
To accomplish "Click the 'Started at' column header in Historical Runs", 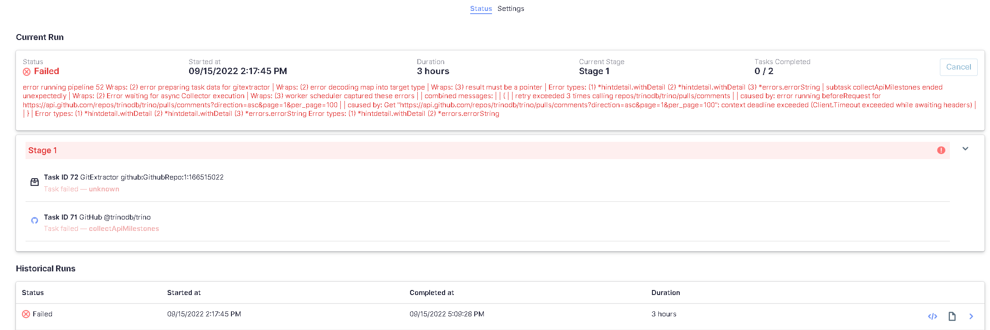I will pyautogui.click(x=184, y=293).
